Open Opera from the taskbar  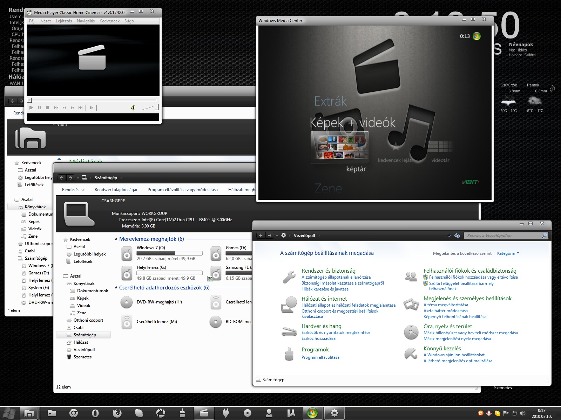click(95, 413)
